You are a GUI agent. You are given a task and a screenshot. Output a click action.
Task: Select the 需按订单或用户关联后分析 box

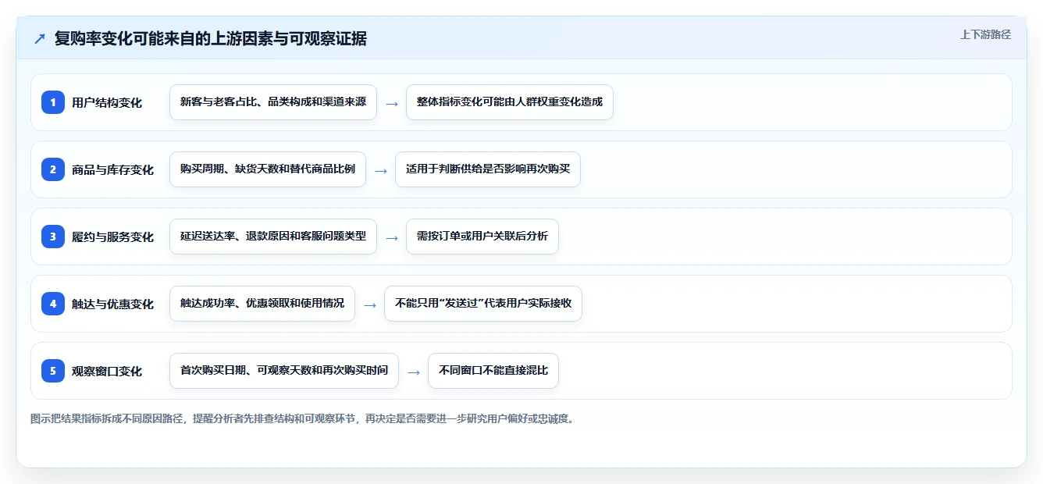coord(482,237)
